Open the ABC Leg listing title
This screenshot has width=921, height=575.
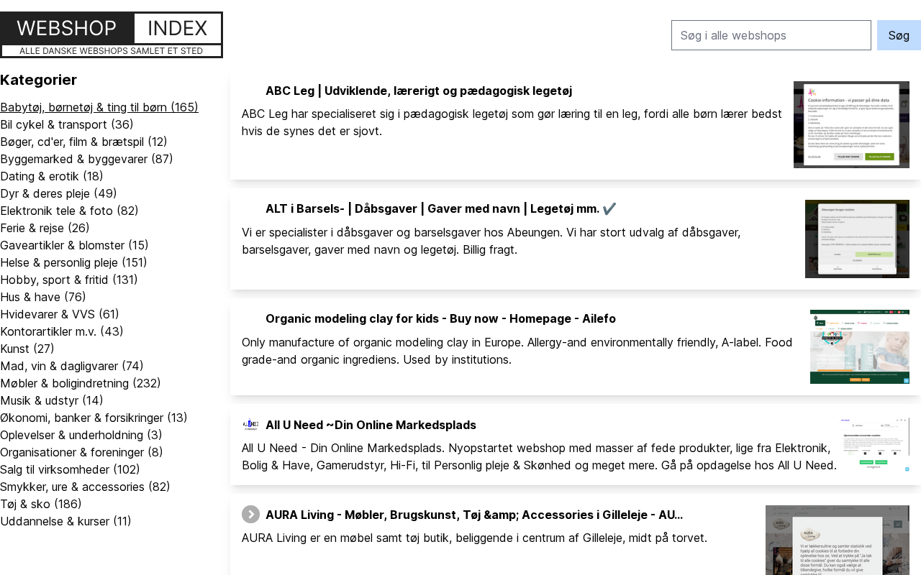tap(419, 91)
